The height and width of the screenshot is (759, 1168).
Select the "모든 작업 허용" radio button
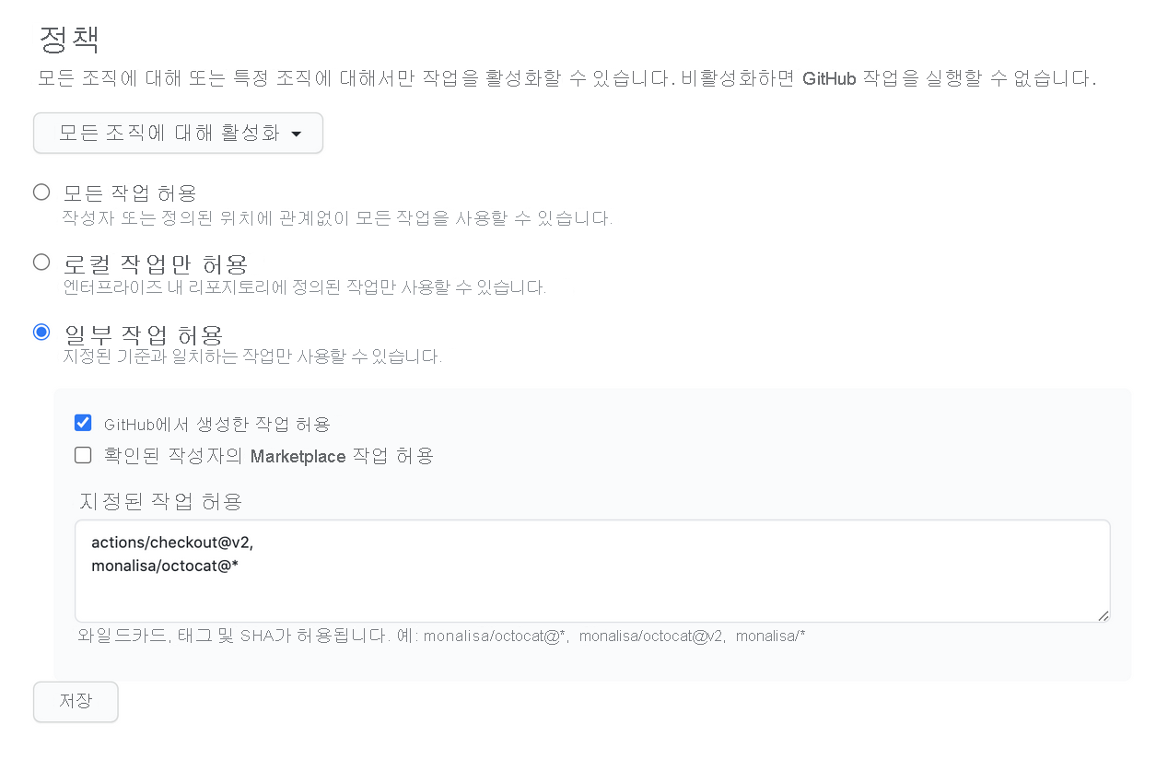41,192
